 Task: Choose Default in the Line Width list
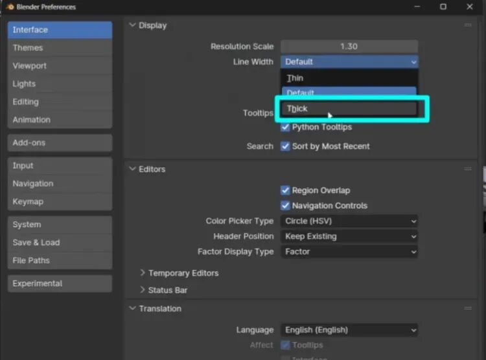[349, 91]
